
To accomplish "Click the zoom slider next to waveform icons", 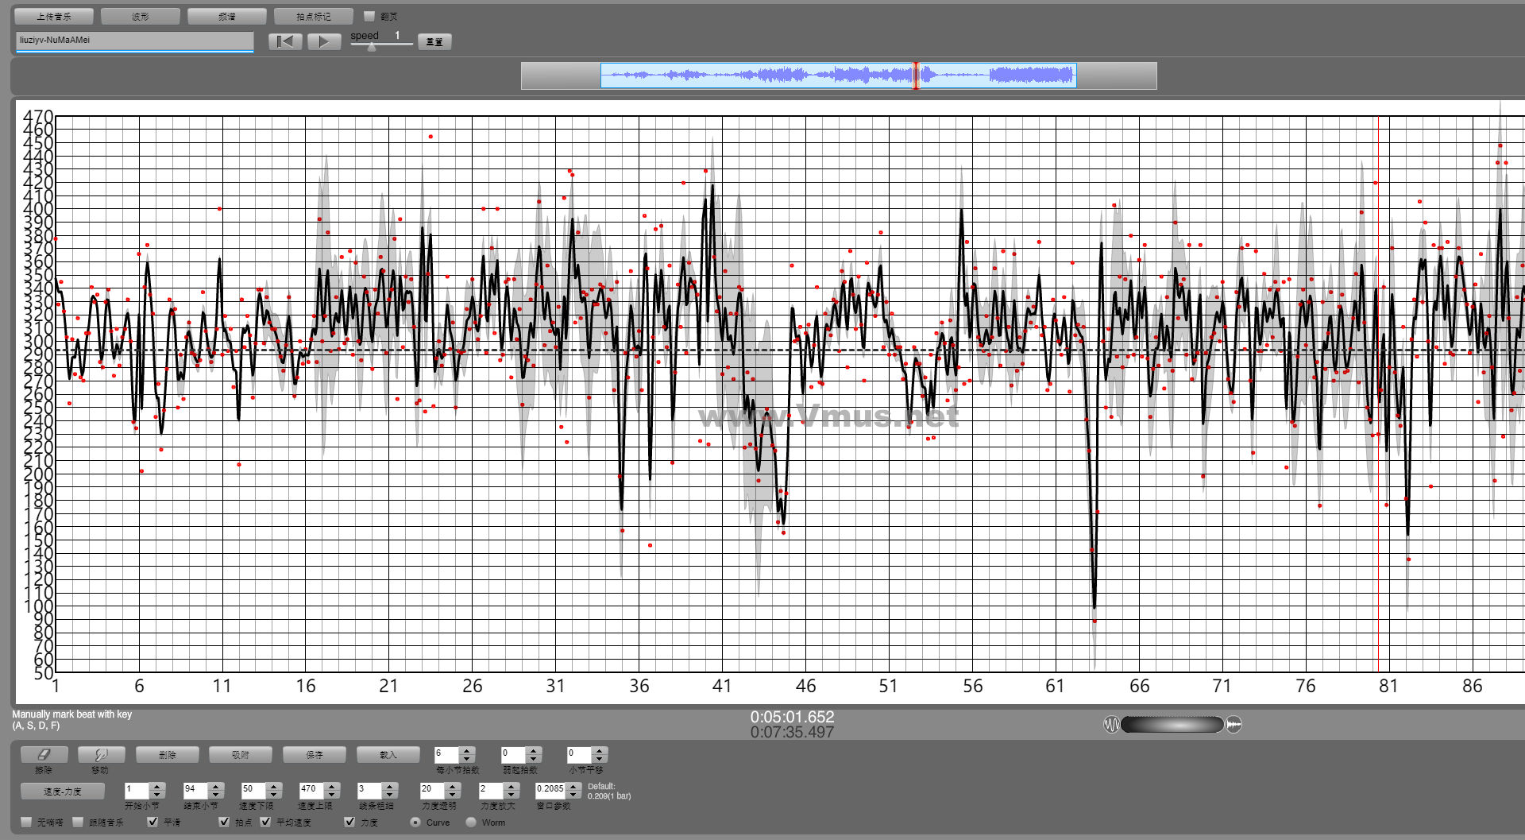I will pyautogui.click(x=1172, y=724).
